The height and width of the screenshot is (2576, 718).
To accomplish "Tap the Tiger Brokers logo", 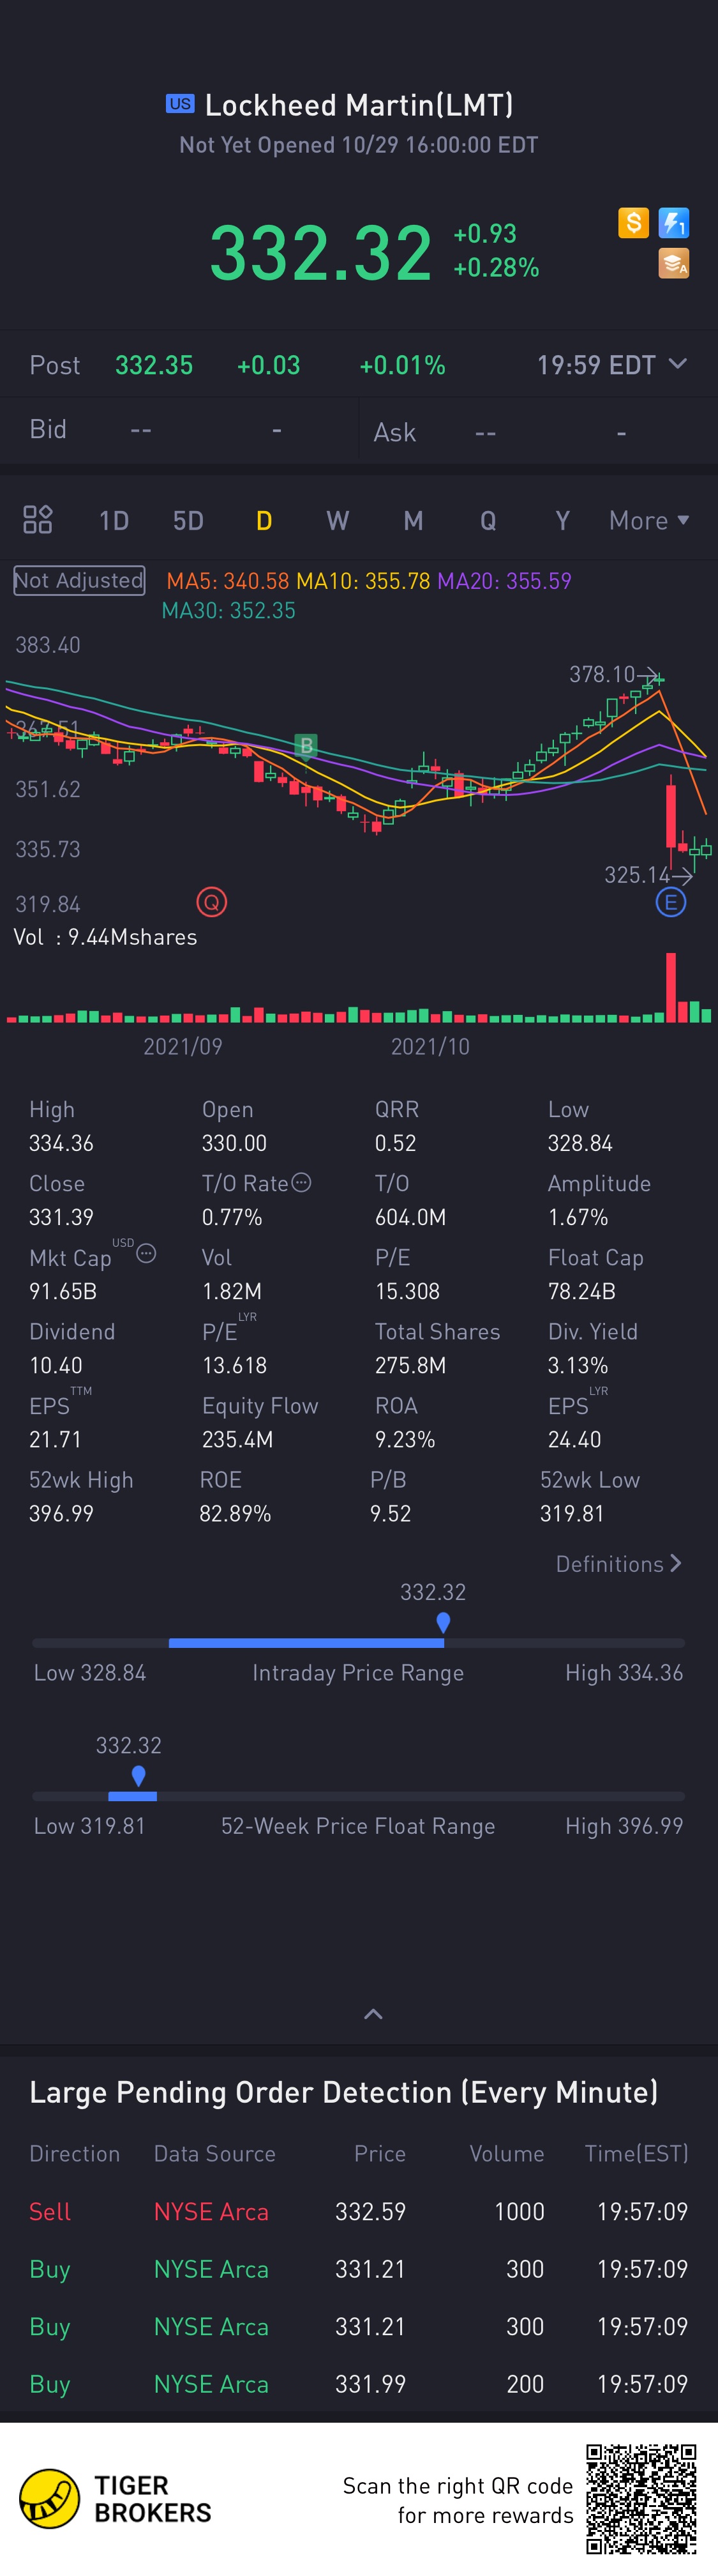I will point(116,2498).
